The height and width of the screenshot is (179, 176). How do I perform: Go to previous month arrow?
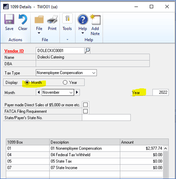(39, 92)
